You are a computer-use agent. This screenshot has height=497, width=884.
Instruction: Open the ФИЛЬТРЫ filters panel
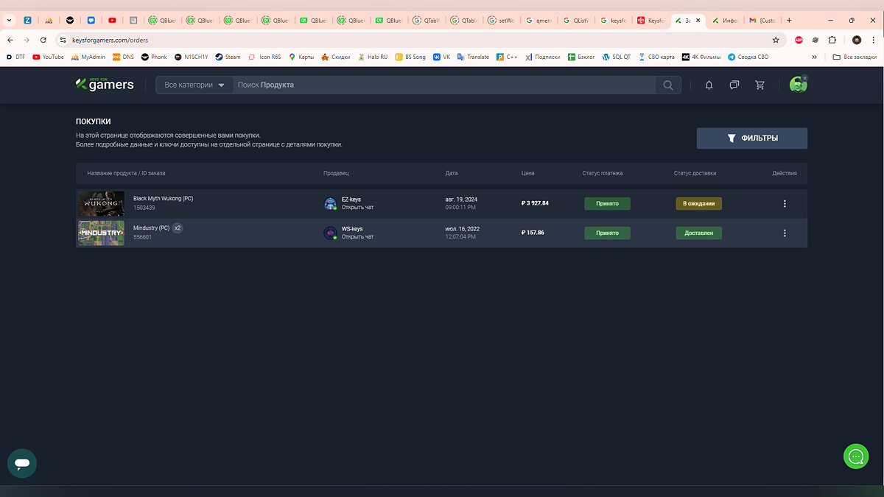[x=751, y=138]
